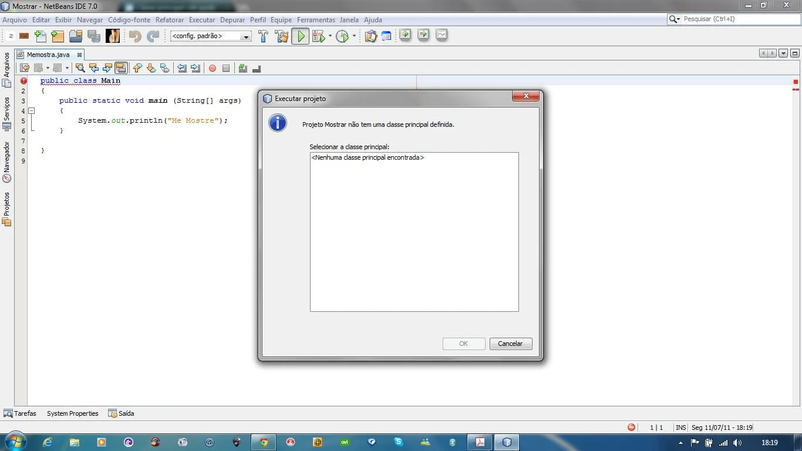Click the taskbar volume speaker icon

(x=737, y=443)
